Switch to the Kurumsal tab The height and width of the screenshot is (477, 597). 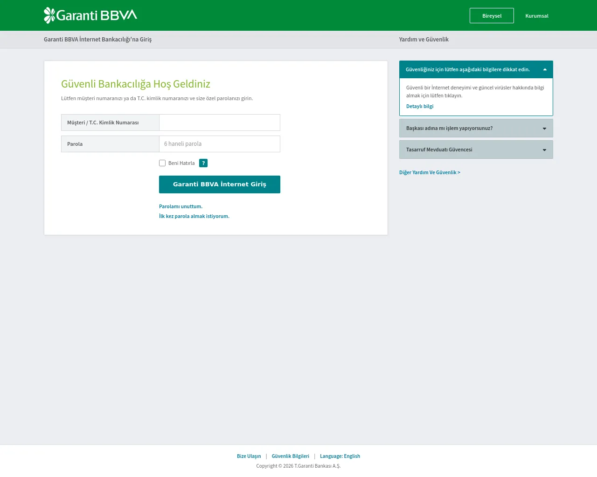tap(537, 16)
